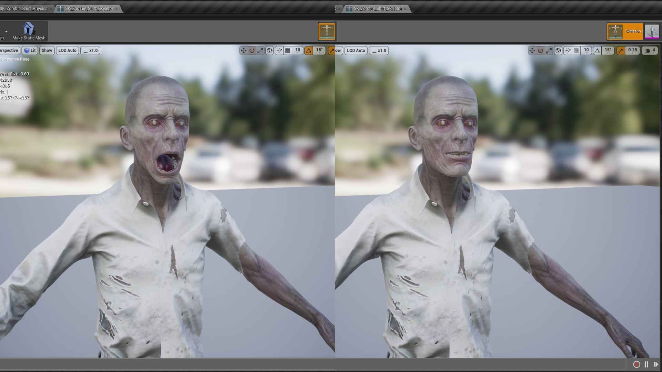The height and width of the screenshot is (372, 662).
Task: Click Make Static Mesh toolbar button
Action: [29, 31]
